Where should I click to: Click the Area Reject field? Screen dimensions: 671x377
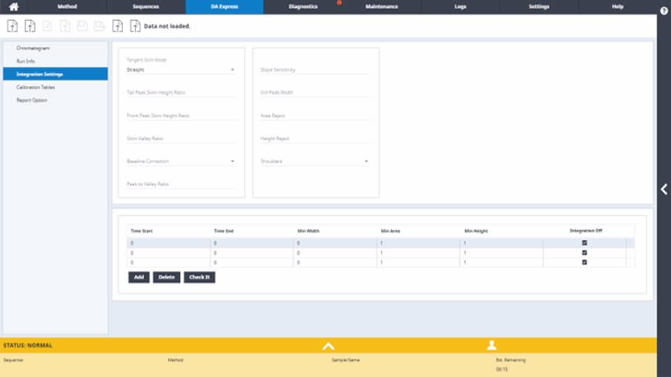coord(315,115)
